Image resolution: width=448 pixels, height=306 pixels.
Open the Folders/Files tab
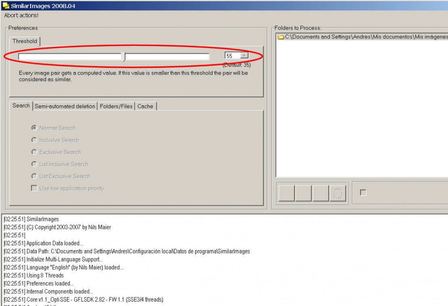point(116,106)
